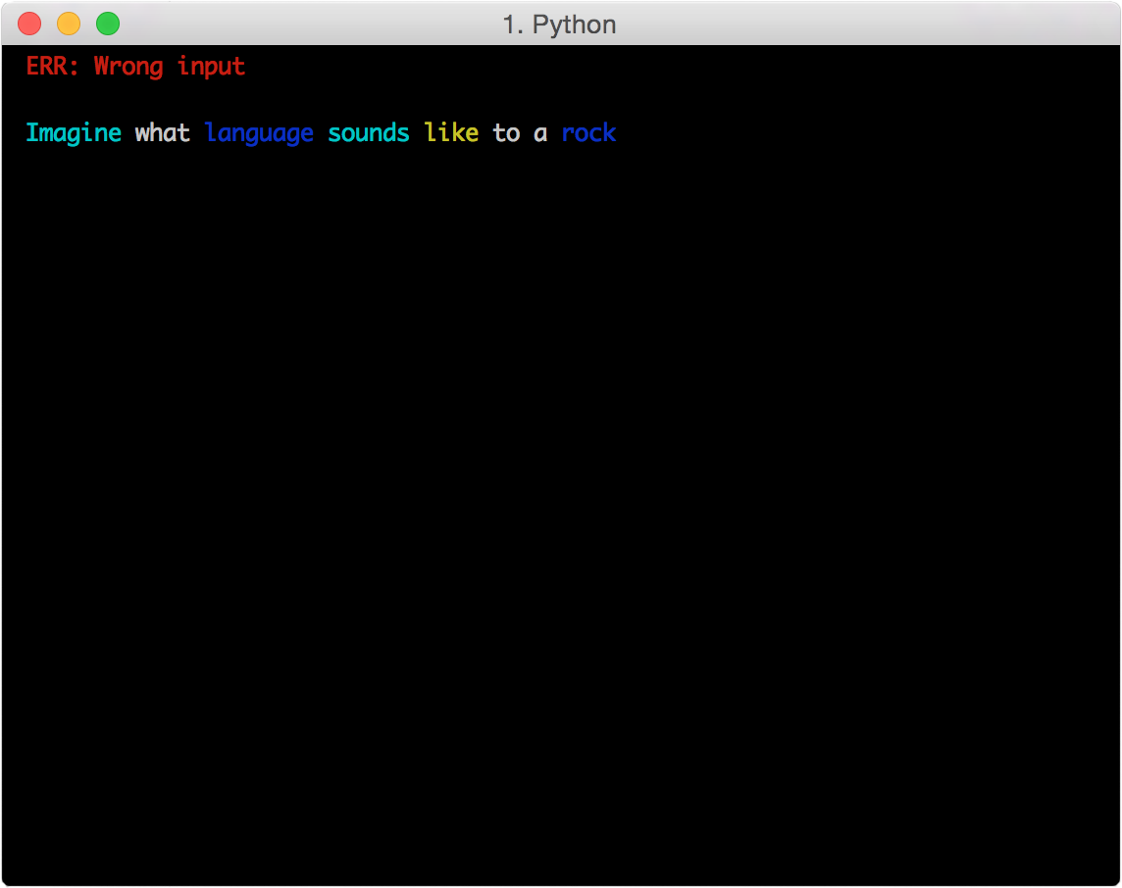Minimize the terminal with the yellow button
The height and width of the screenshot is (888, 1122).
click(x=69, y=24)
